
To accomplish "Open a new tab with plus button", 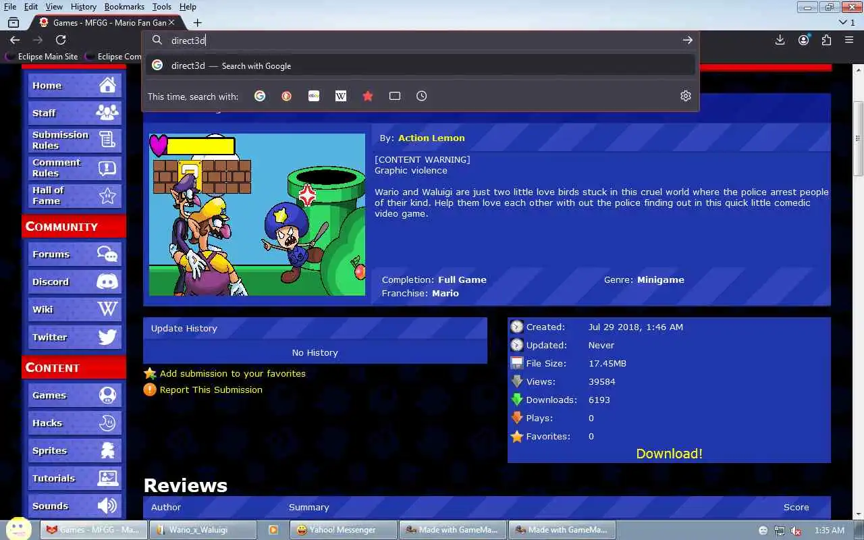I will (197, 22).
